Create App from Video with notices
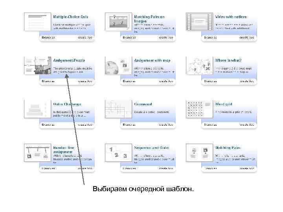The height and width of the screenshot is (212, 283). click(x=246, y=38)
